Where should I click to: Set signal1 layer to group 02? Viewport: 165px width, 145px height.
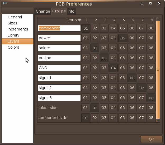(95, 78)
